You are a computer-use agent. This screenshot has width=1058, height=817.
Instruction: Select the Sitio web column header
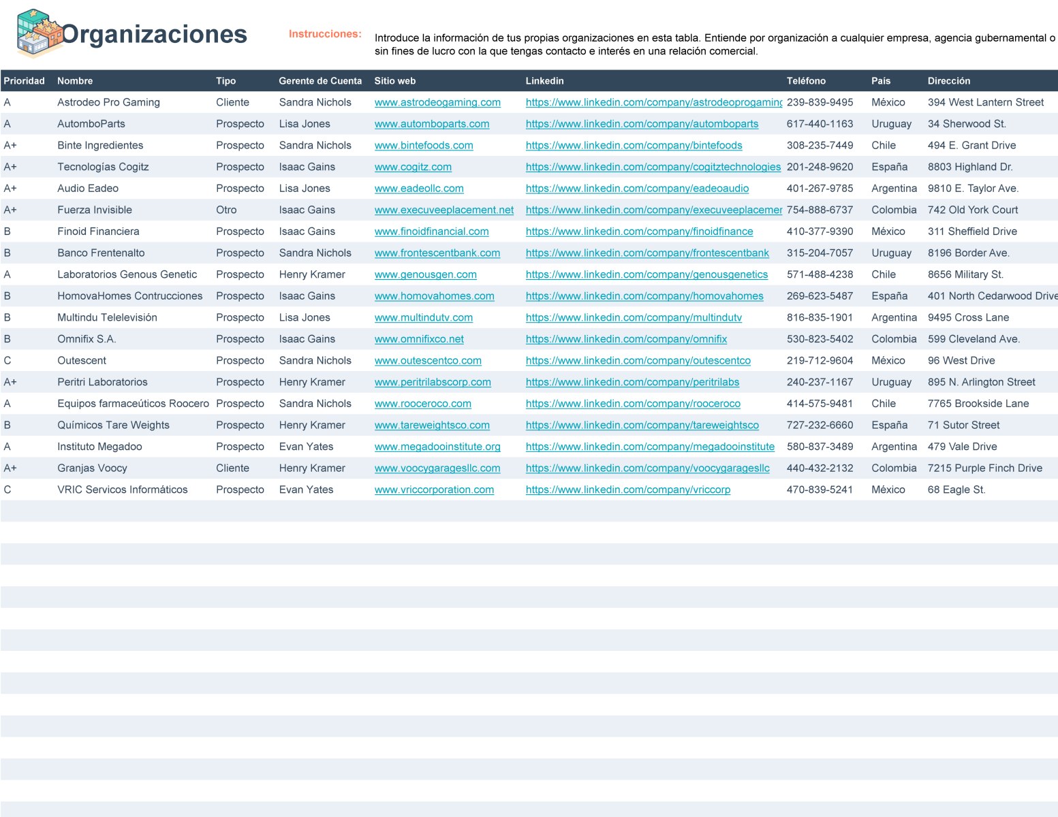point(395,81)
